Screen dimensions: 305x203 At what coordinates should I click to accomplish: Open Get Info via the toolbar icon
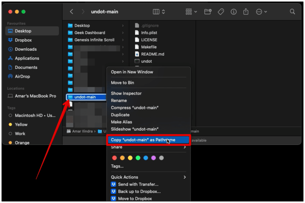[x=234, y=12]
